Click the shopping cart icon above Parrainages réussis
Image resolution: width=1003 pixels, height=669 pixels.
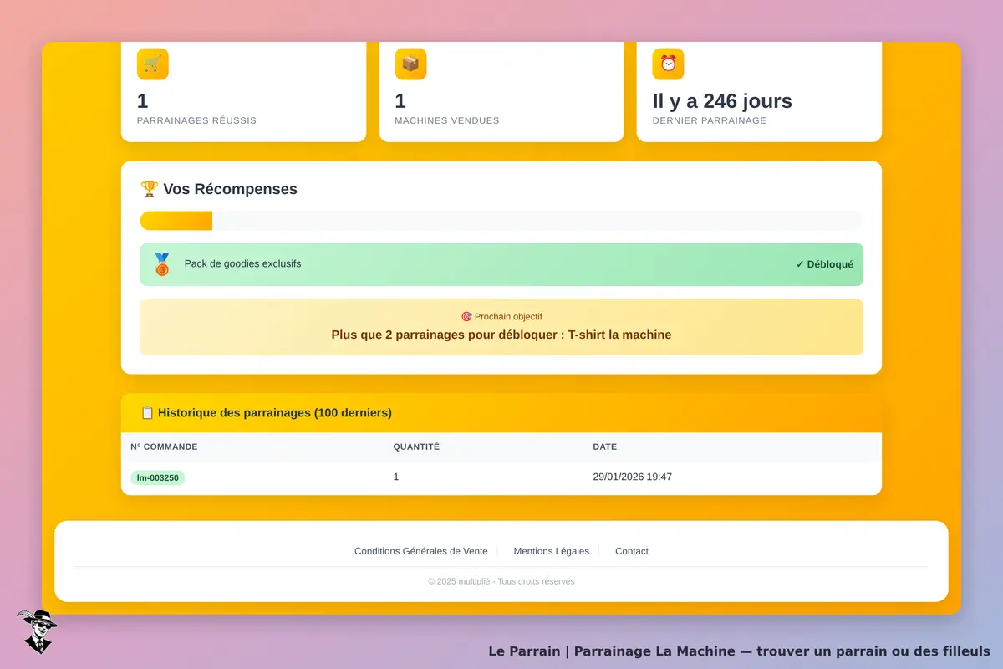tap(153, 64)
